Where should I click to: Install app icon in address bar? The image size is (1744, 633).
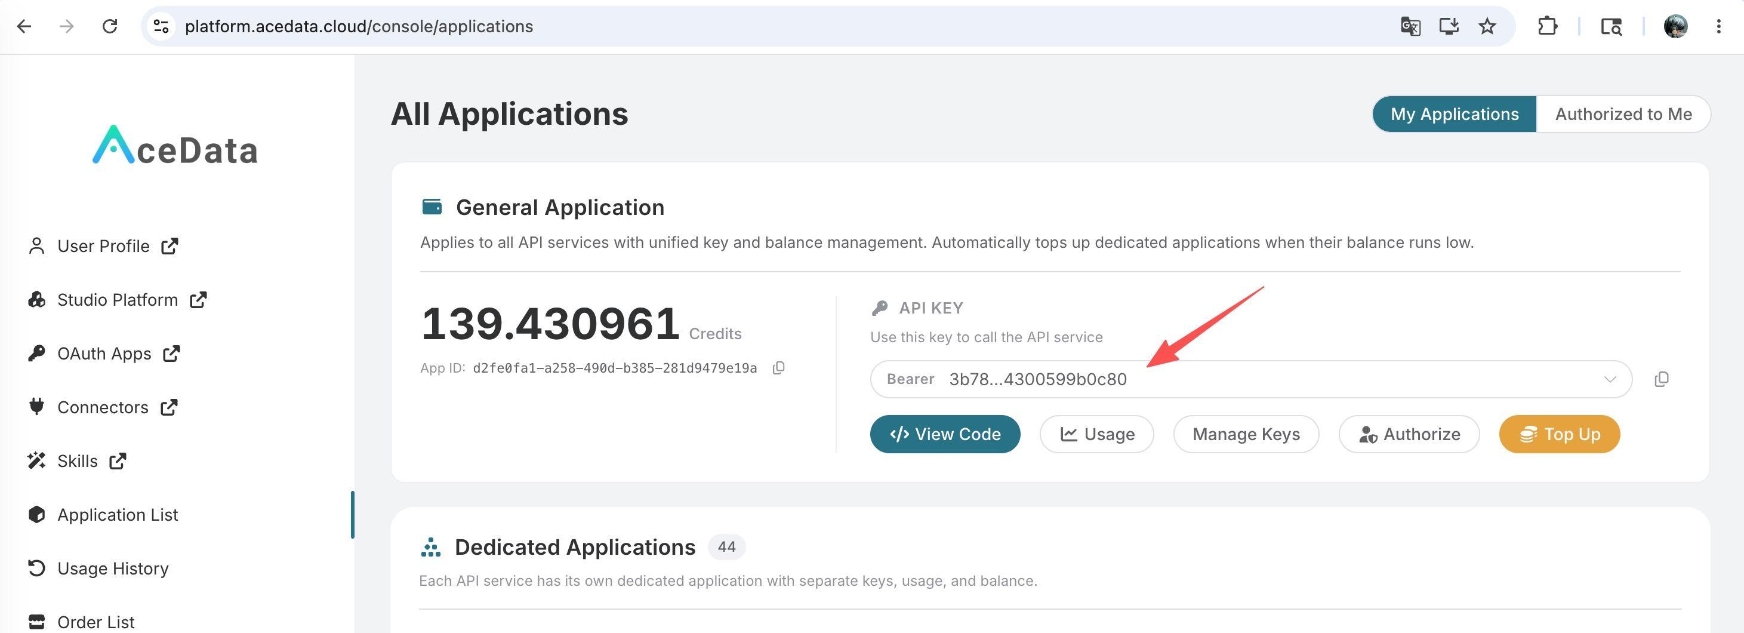1449,26
